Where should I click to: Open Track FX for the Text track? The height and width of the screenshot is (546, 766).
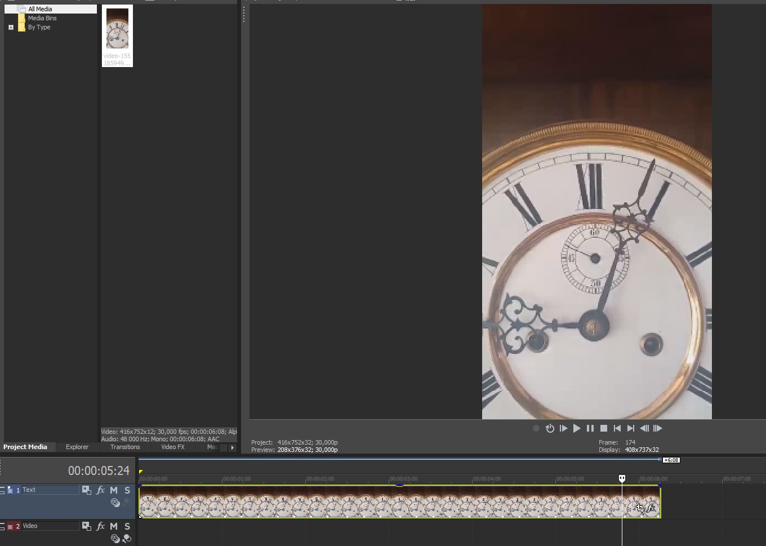[x=100, y=490]
